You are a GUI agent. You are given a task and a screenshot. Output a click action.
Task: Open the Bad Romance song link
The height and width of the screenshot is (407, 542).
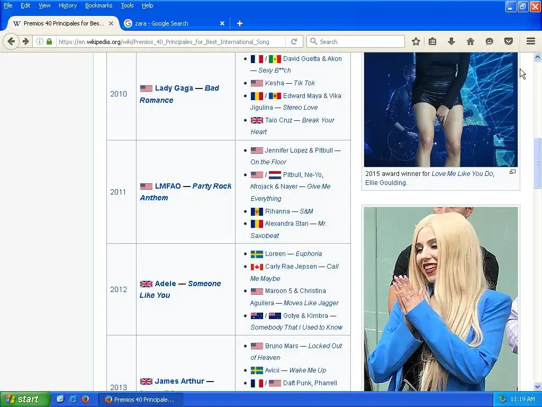click(x=179, y=94)
